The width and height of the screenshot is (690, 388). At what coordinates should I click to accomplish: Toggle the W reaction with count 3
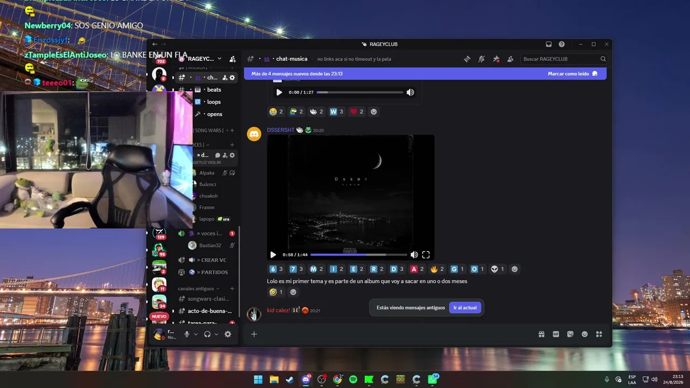pyautogui.click(x=336, y=112)
